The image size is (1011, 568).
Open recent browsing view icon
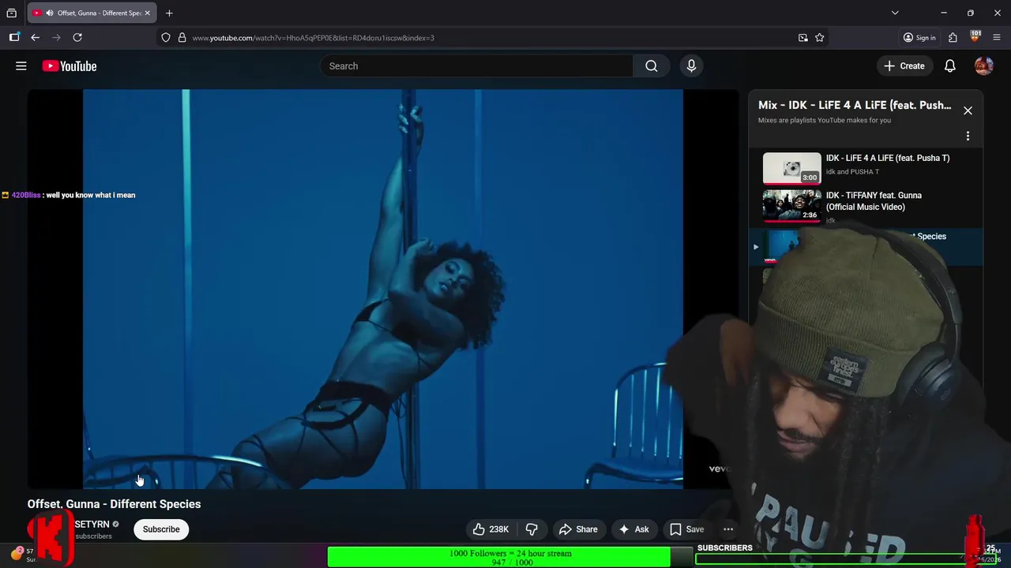point(11,13)
